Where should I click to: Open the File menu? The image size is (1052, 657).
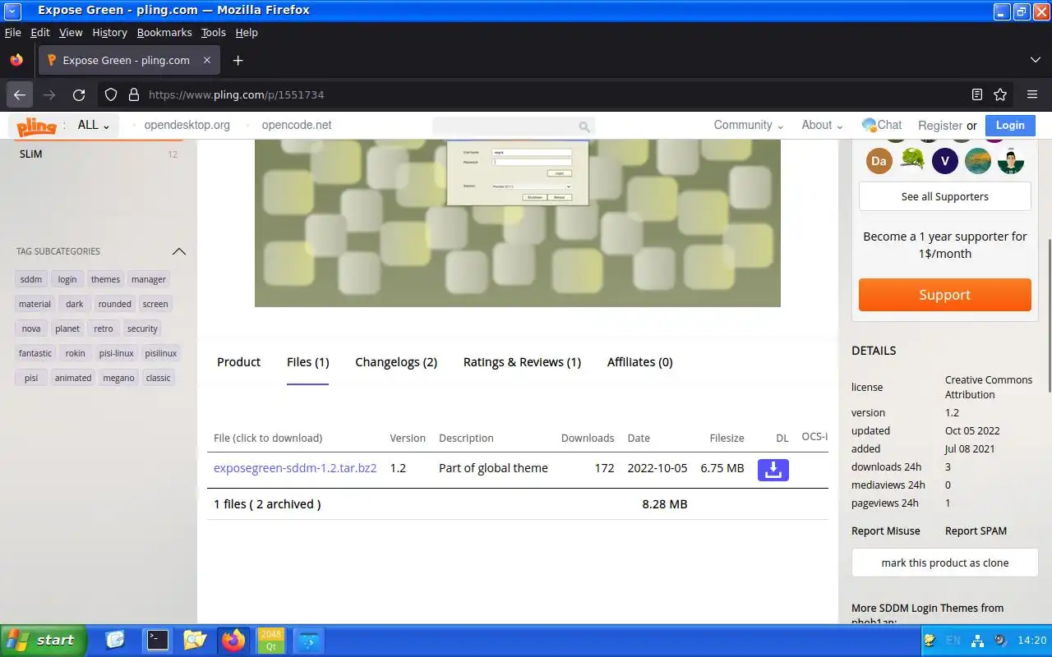point(12,32)
